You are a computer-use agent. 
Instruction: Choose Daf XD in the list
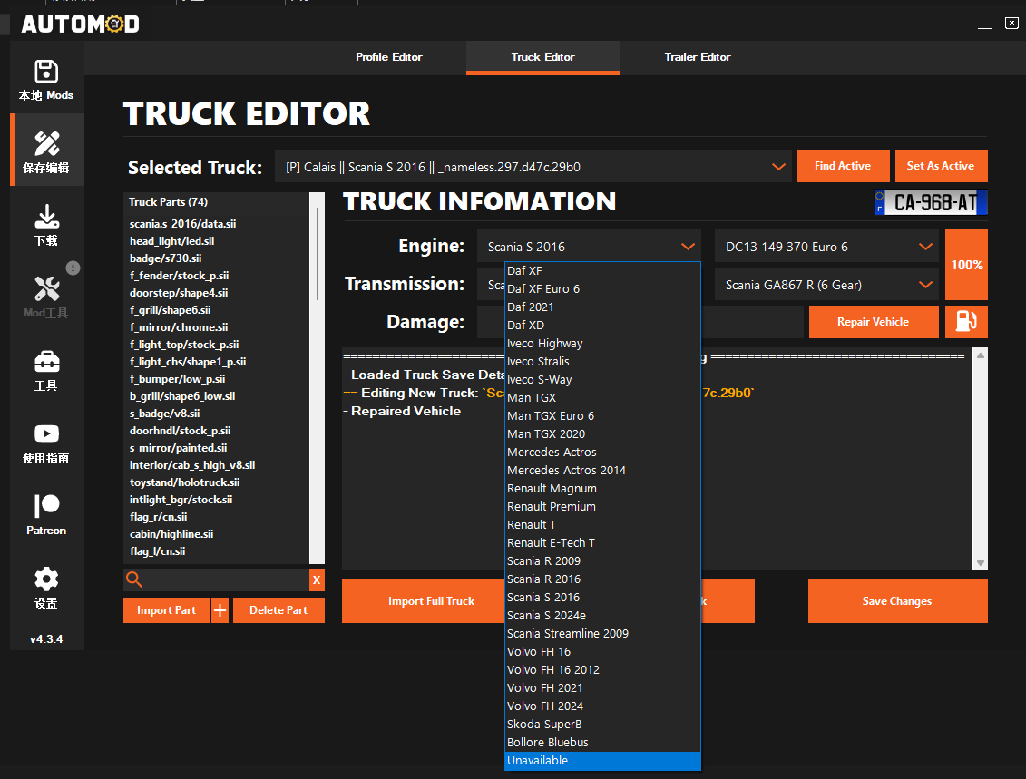pyautogui.click(x=602, y=325)
